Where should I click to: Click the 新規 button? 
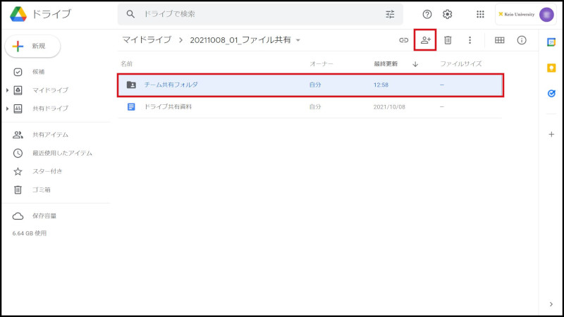click(x=32, y=46)
